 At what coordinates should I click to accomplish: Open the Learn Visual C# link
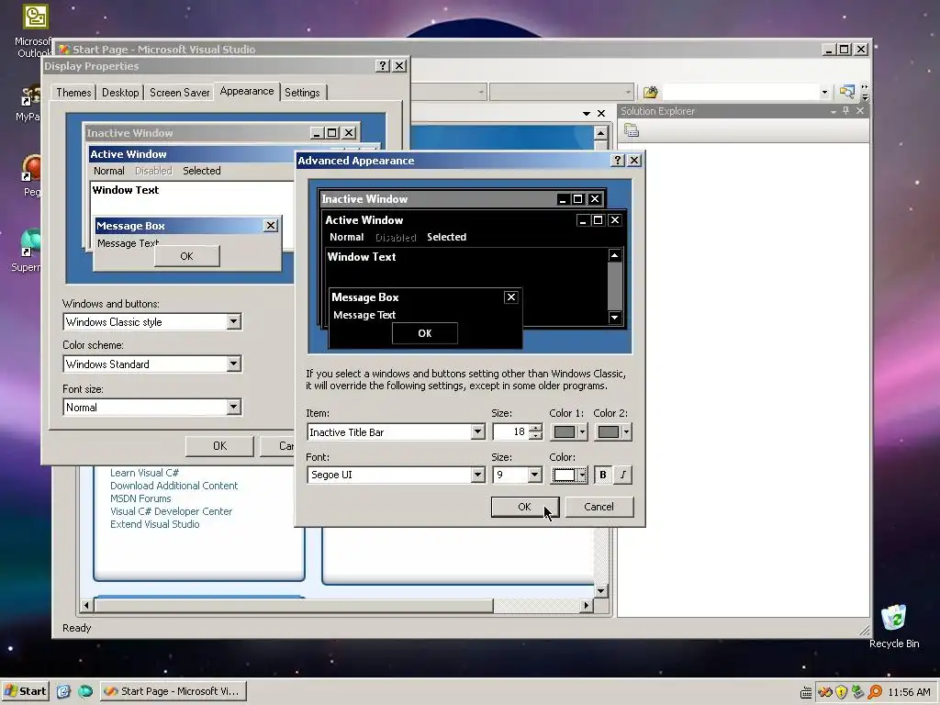pos(144,473)
